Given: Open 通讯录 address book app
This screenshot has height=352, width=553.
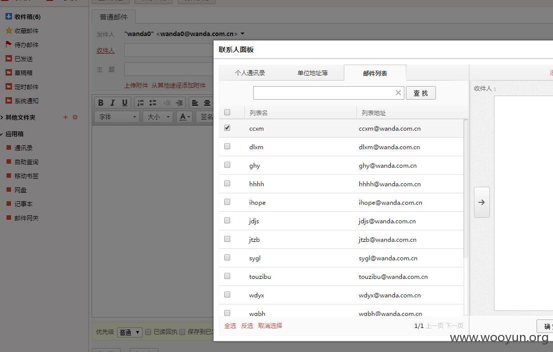Looking at the screenshot, I should (24, 148).
